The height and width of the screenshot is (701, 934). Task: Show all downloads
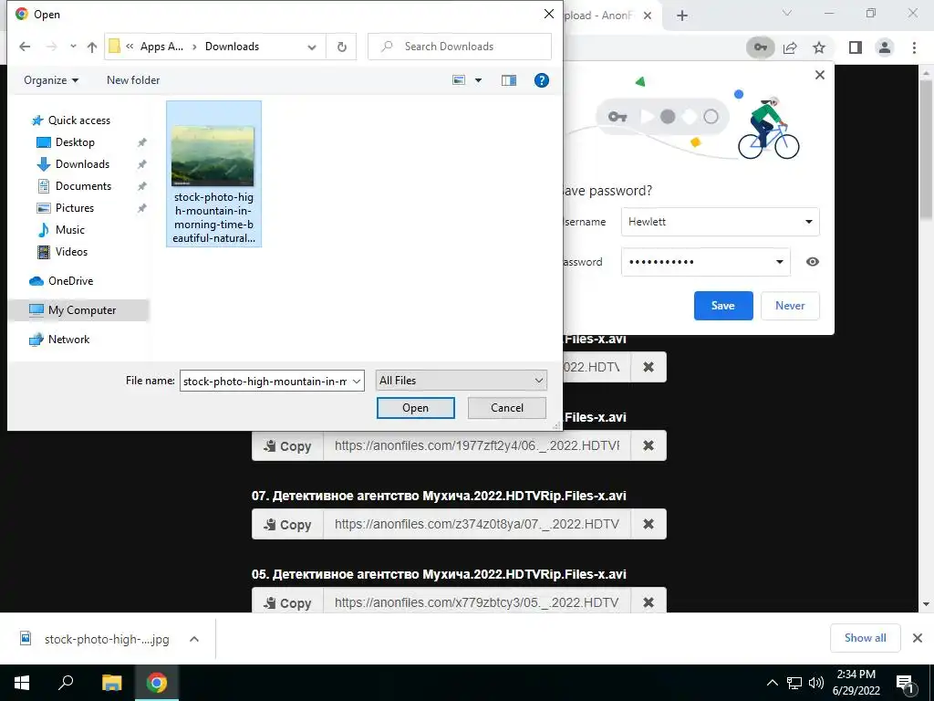(x=865, y=638)
